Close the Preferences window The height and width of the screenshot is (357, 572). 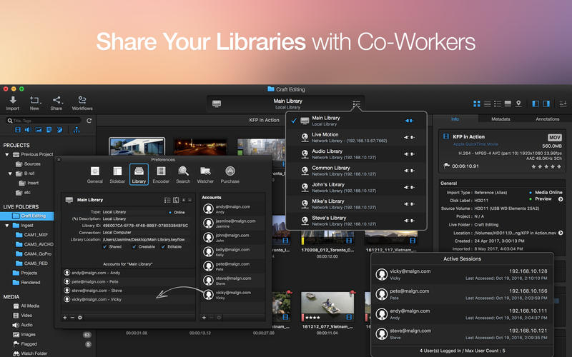point(59,159)
